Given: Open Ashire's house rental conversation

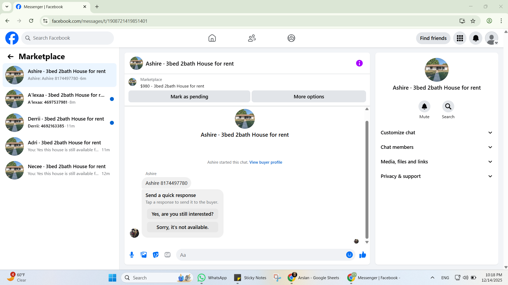Looking at the screenshot, I should click(60, 75).
